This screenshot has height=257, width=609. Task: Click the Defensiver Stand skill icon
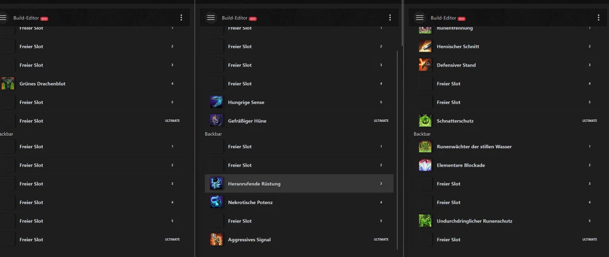(425, 65)
